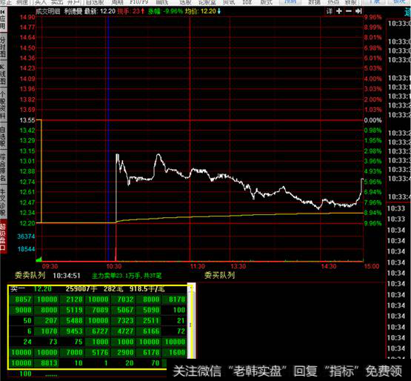Open the 分时图 vertical sidebar tab
Viewport: 411px width, 381px height.
pos(3,47)
